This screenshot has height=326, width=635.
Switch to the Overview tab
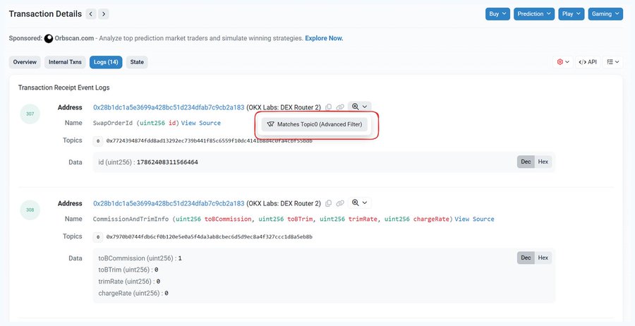(x=25, y=62)
